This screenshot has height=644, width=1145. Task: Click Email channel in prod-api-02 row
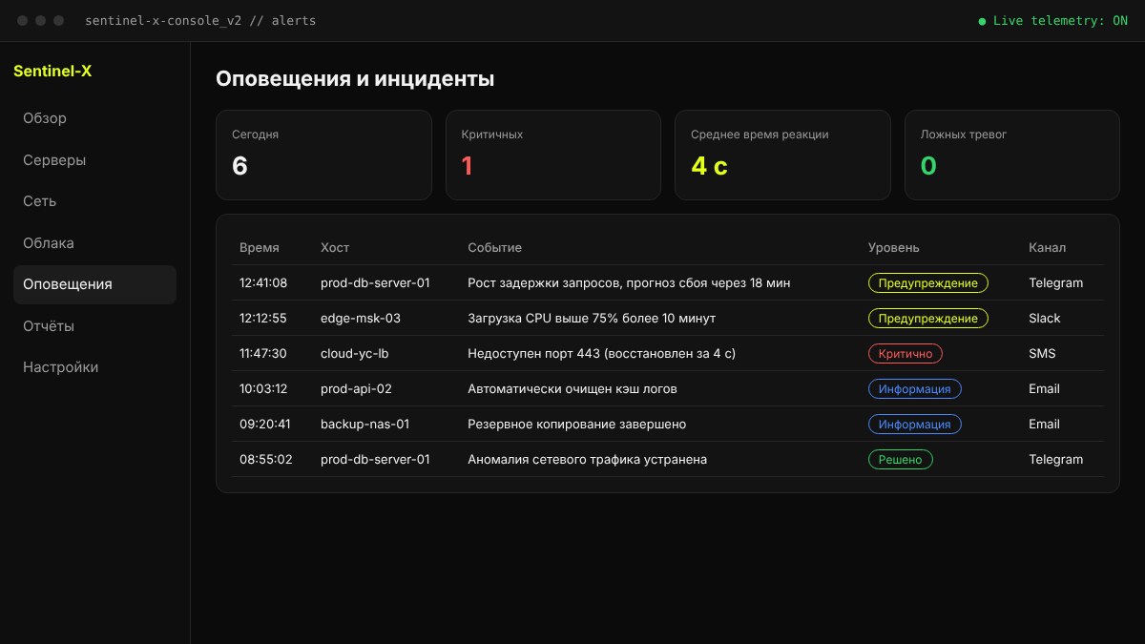point(1045,389)
